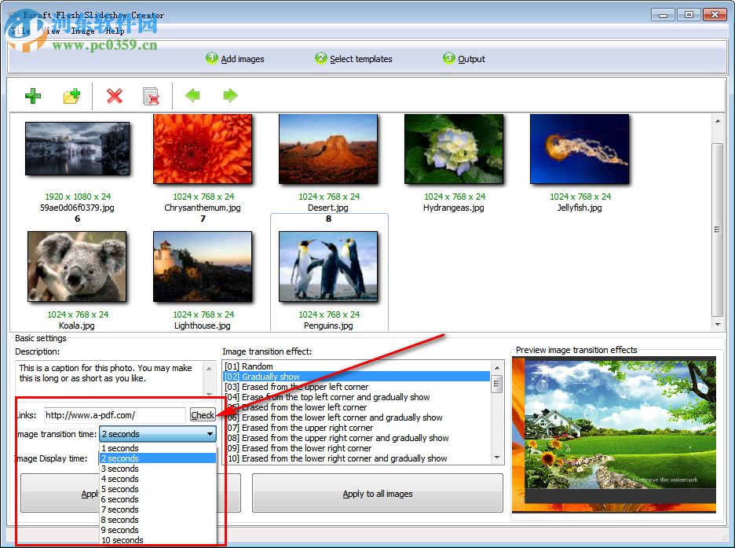Open the Select templates link
Screen dimensions: 735x548
(362, 57)
